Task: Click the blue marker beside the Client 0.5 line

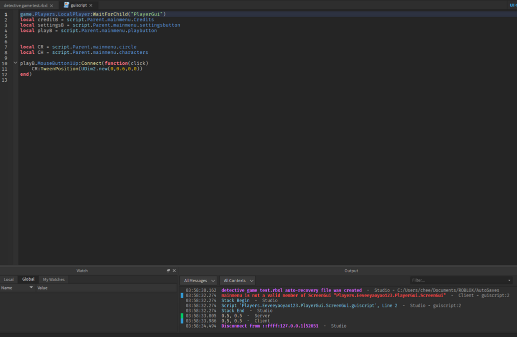Action: tap(181, 321)
